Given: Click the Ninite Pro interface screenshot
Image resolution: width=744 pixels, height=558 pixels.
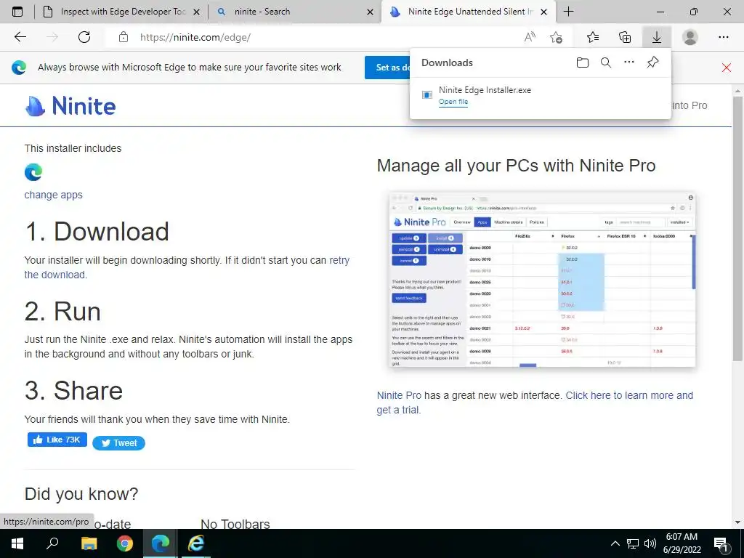Looking at the screenshot, I should click(542, 280).
